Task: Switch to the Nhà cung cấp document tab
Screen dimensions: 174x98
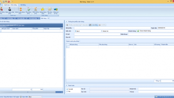Action: (21, 18)
